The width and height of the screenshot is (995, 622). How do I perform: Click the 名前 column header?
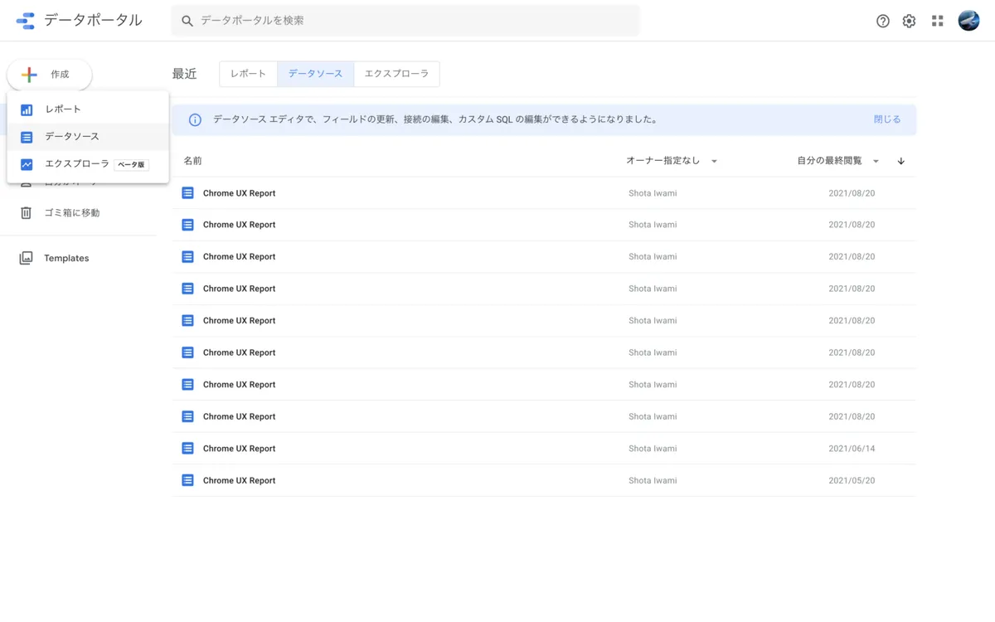click(192, 161)
